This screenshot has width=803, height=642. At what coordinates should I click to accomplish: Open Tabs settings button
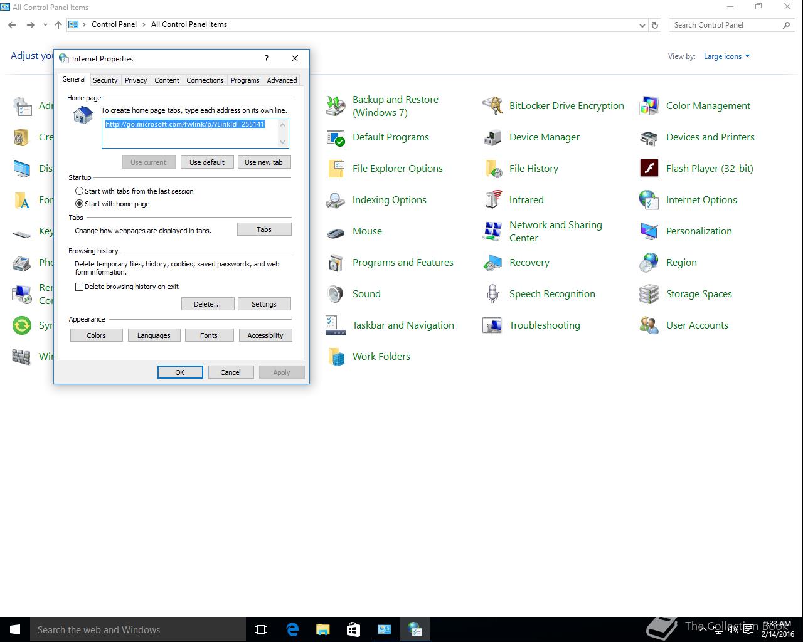(264, 229)
